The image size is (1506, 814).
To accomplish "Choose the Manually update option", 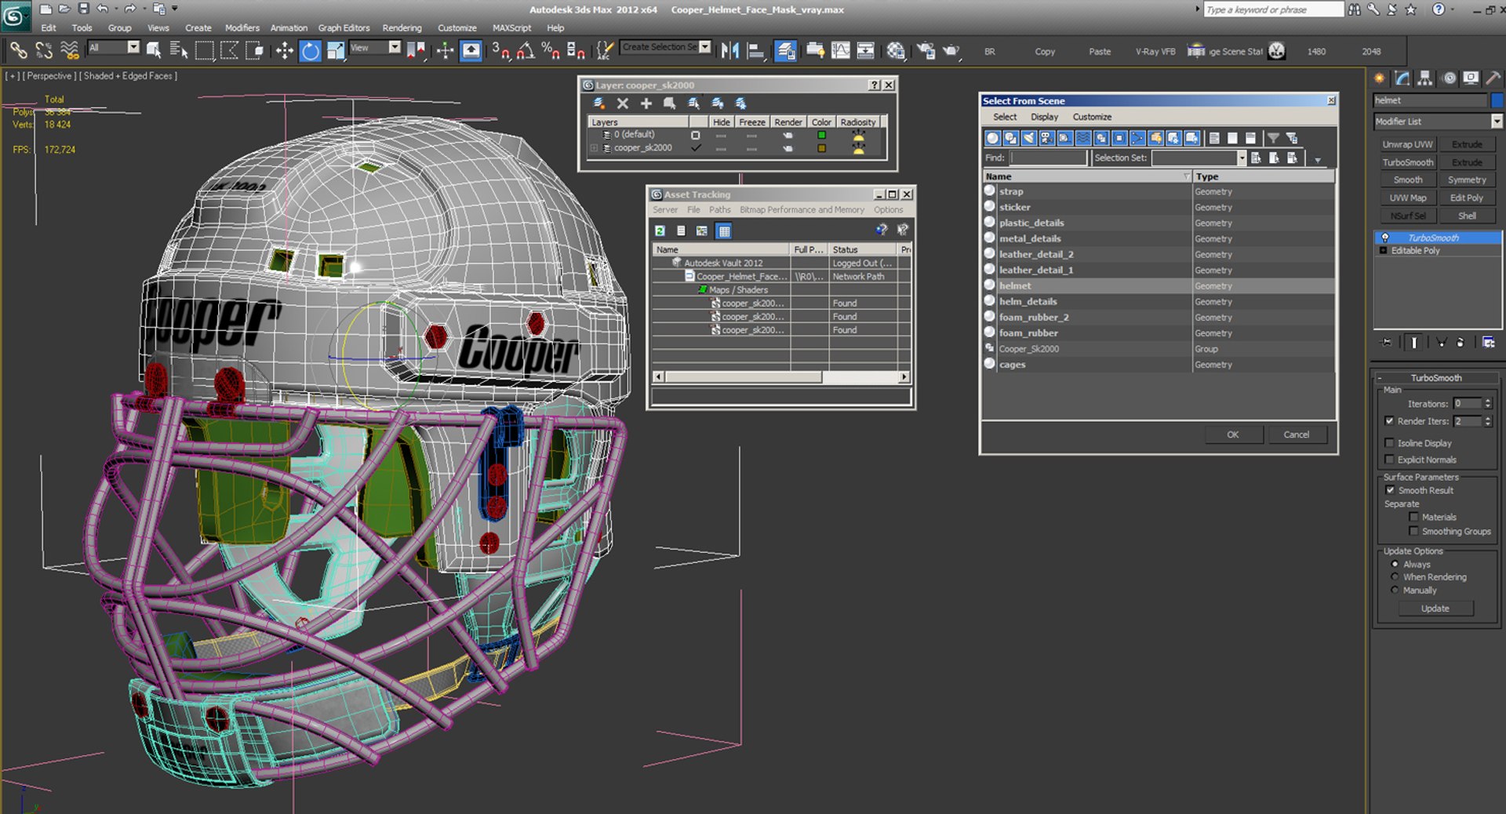I will 1395,590.
